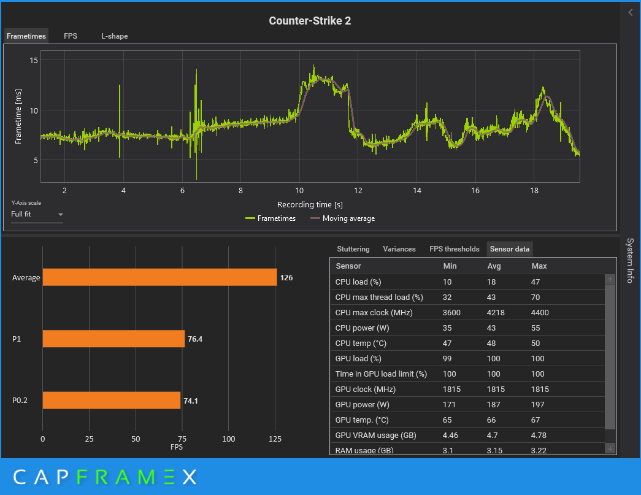Toggle the Frametimes legend entry
This screenshot has height=495, width=641.
(271, 218)
